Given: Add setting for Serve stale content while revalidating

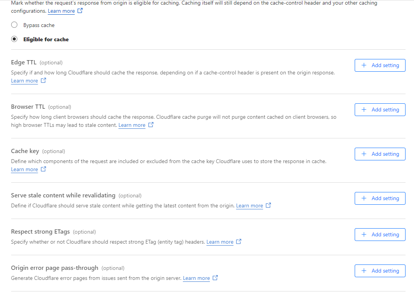Looking at the screenshot, I should 380,199.
